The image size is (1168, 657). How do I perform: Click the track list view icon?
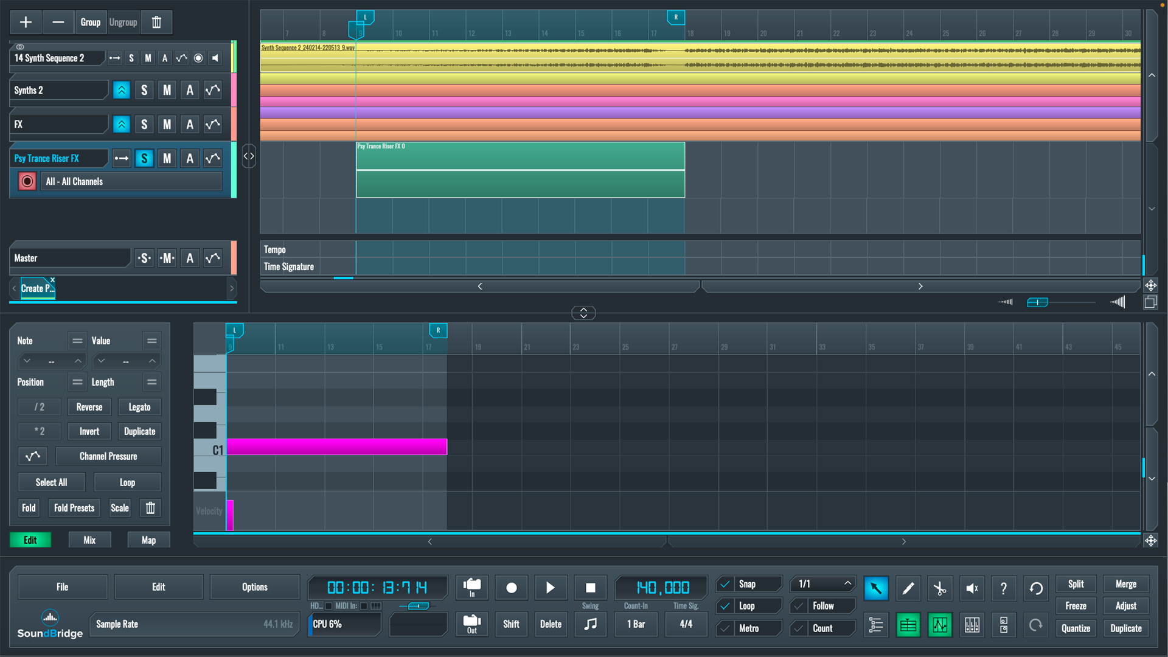click(x=876, y=625)
